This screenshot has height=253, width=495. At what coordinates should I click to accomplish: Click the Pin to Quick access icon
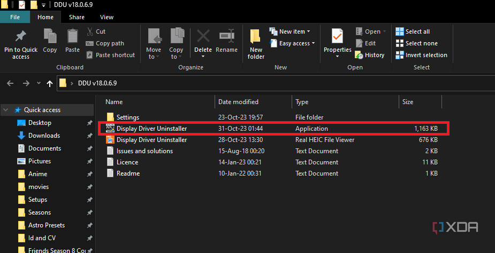pyautogui.click(x=21, y=37)
